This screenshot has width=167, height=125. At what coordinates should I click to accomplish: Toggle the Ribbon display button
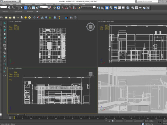click(x=115, y=8)
